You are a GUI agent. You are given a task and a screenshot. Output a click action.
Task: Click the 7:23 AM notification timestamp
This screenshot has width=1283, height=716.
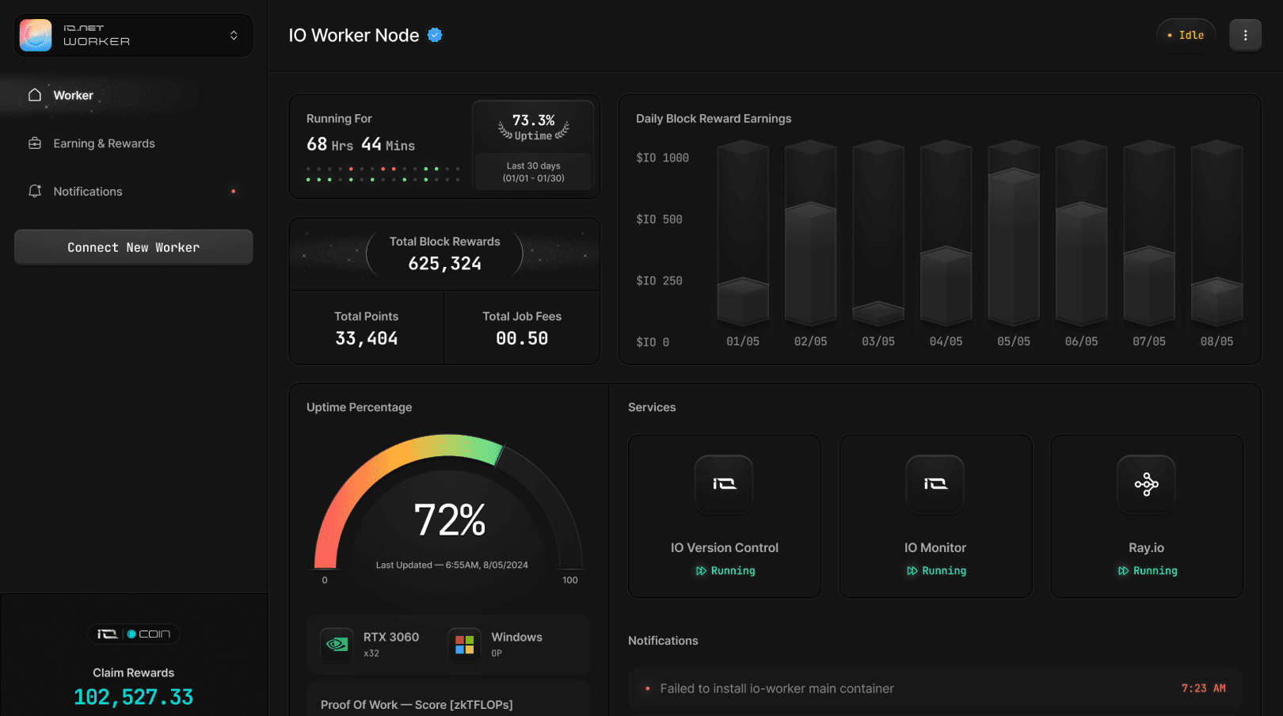point(1203,688)
